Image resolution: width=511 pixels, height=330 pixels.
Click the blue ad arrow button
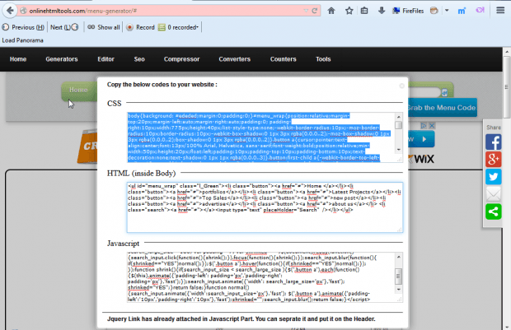[421, 139]
